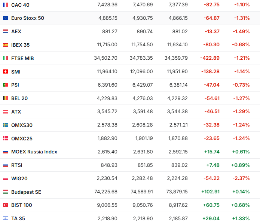Click the Swiss flag icon beside SMI
Screen dimensions: 260x221
coord(5,72)
